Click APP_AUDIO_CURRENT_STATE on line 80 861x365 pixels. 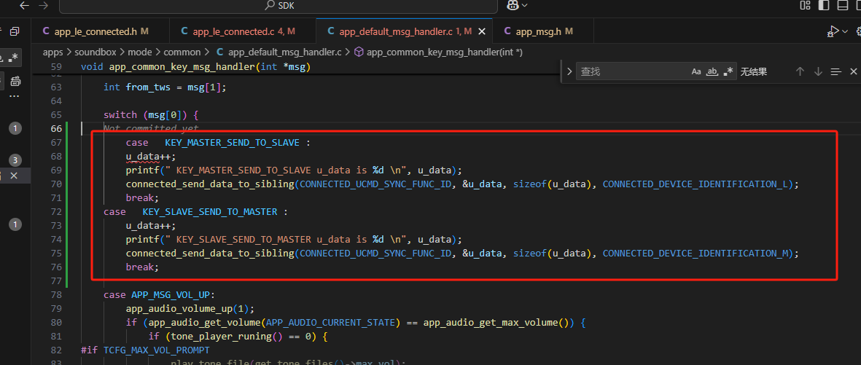[330, 322]
